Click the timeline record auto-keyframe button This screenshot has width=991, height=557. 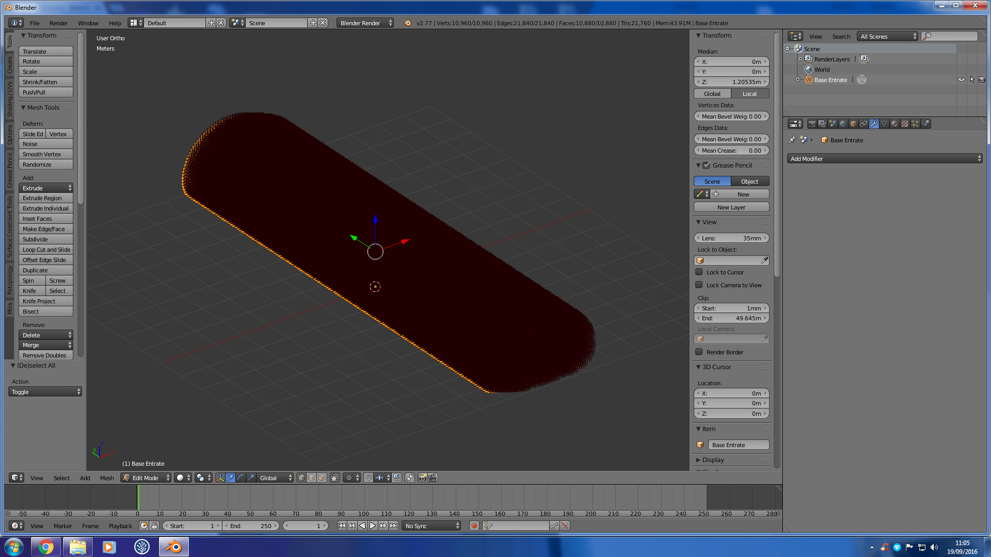coord(474,526)
